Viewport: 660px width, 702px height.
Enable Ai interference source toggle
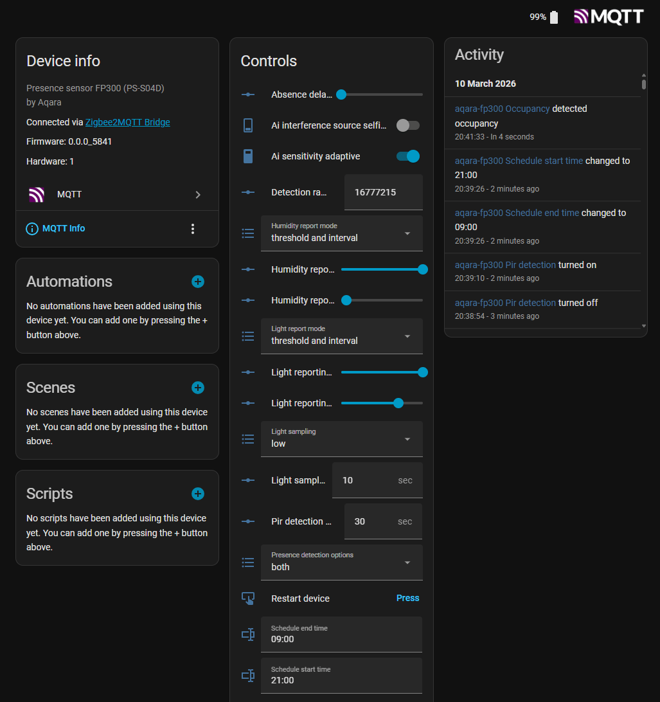pos(407,125)
